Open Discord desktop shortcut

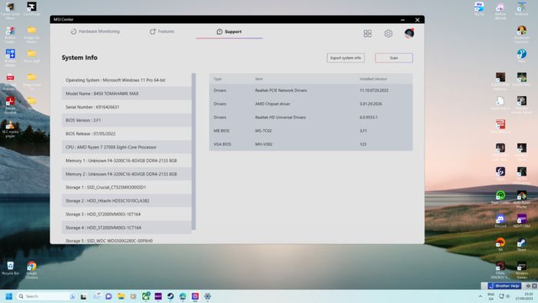pyautogui.click(x=500, y=221)
